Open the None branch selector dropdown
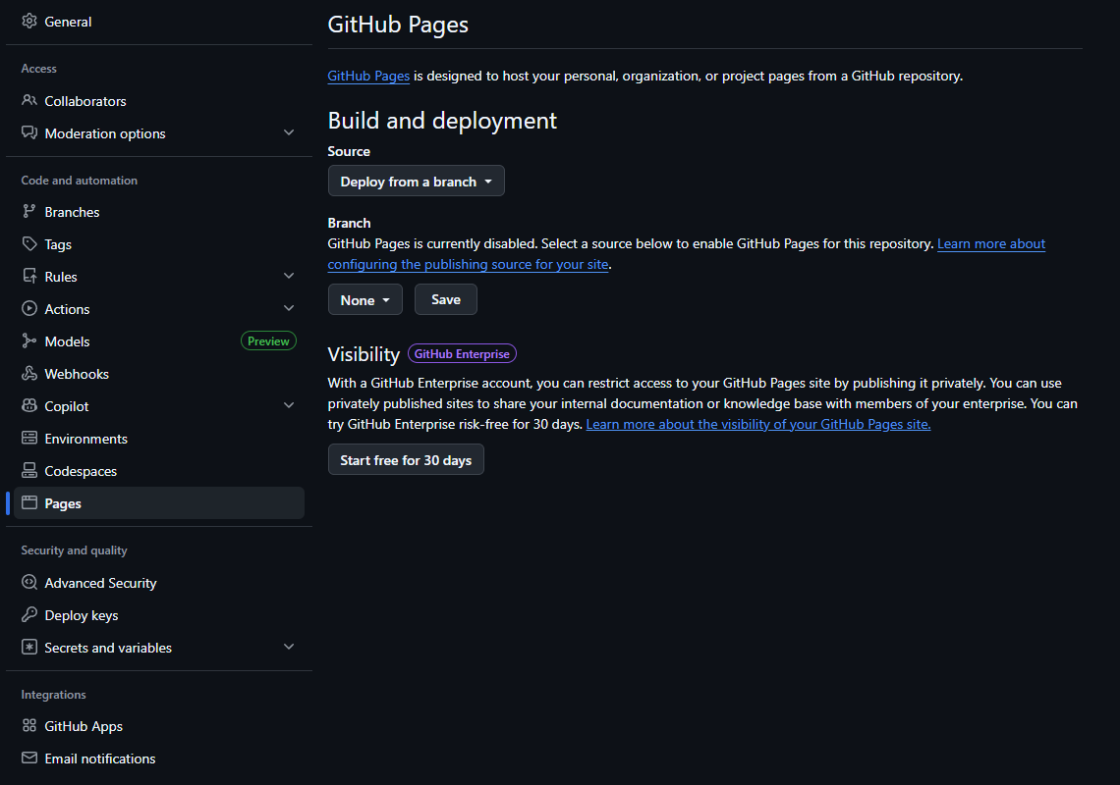 tap(365, 299)
